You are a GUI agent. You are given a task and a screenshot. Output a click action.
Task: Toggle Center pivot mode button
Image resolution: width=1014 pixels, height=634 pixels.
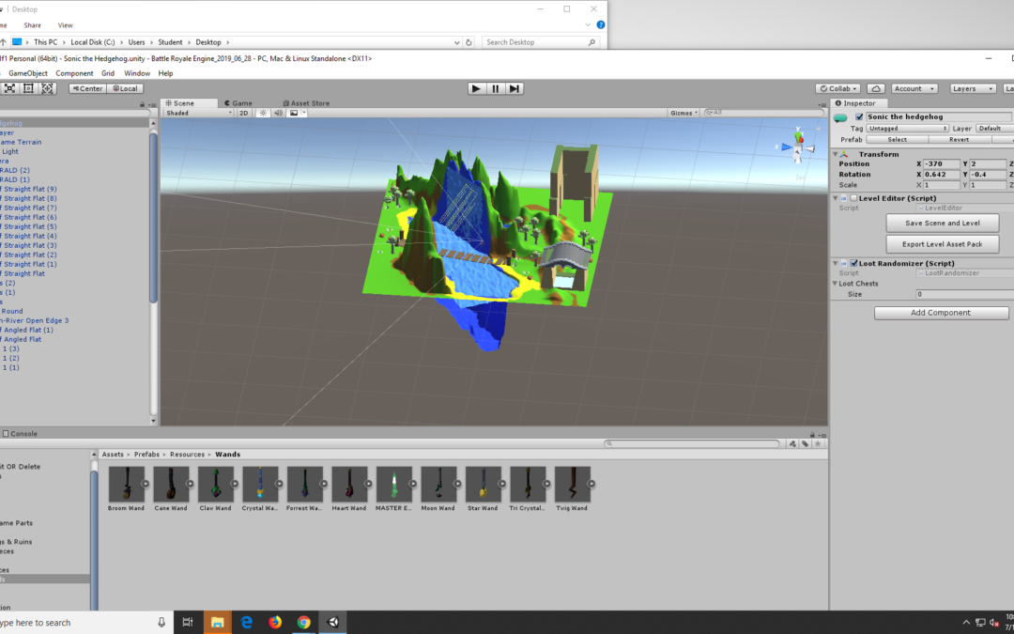click(x=87, y=88)
